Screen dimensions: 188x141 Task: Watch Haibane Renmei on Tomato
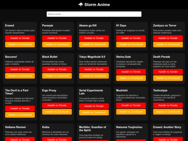point(20,139)
